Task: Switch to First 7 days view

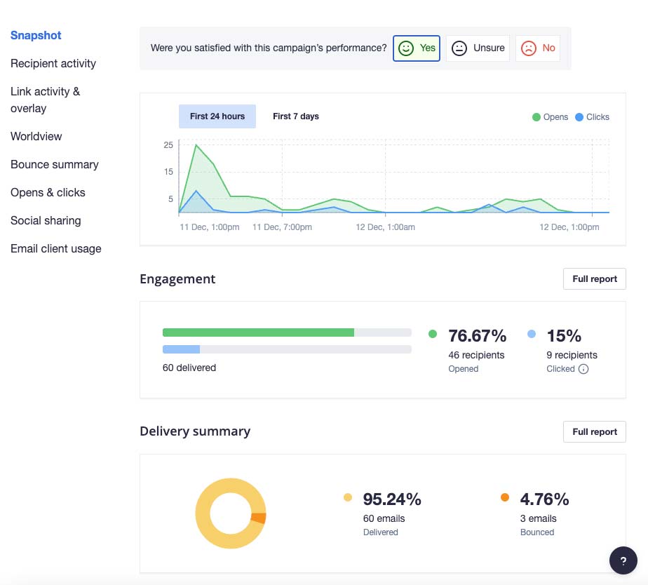Action: tap(296, 116)
